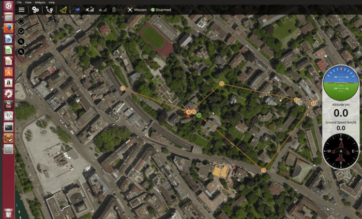Center the map using top map tool button
Screen dimensions: 362x219
coord(21,21)
